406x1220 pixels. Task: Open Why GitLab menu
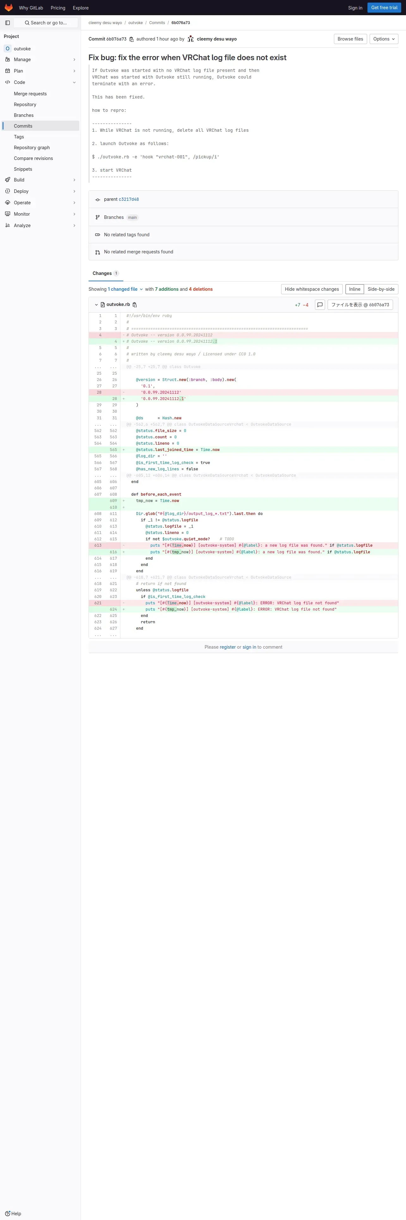pyautogui.click(x=31, y=8)
